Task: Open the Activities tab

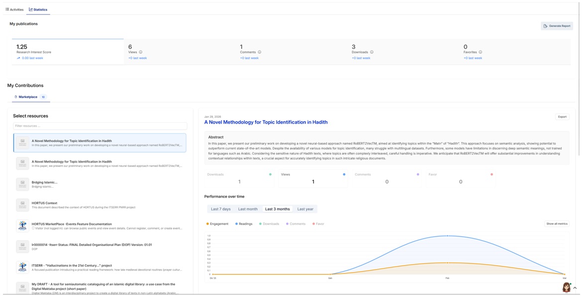Action: click(x=14, y=9)
